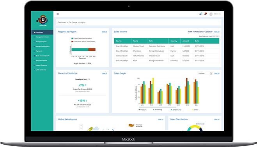This screenshot has width=257, height=147.
Task: Click the Payments sidebar icon
Action: [x=34, y=51]
